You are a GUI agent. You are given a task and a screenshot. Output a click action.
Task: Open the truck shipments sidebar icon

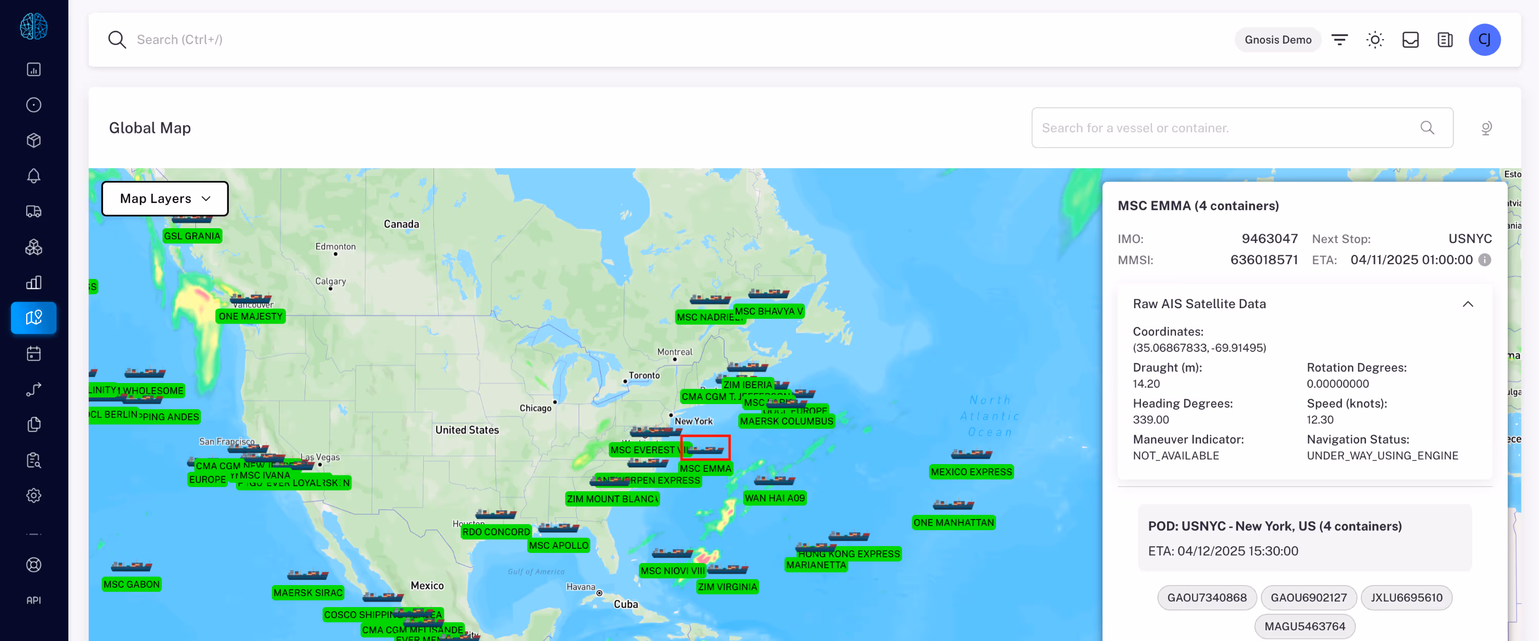coord(33,211)
